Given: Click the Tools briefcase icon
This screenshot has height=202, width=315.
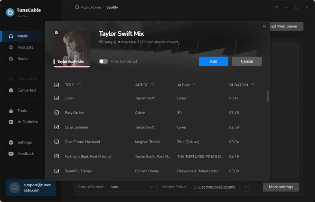Looking at the screenshot, I should pyautogui.click(x=11, y=111).
